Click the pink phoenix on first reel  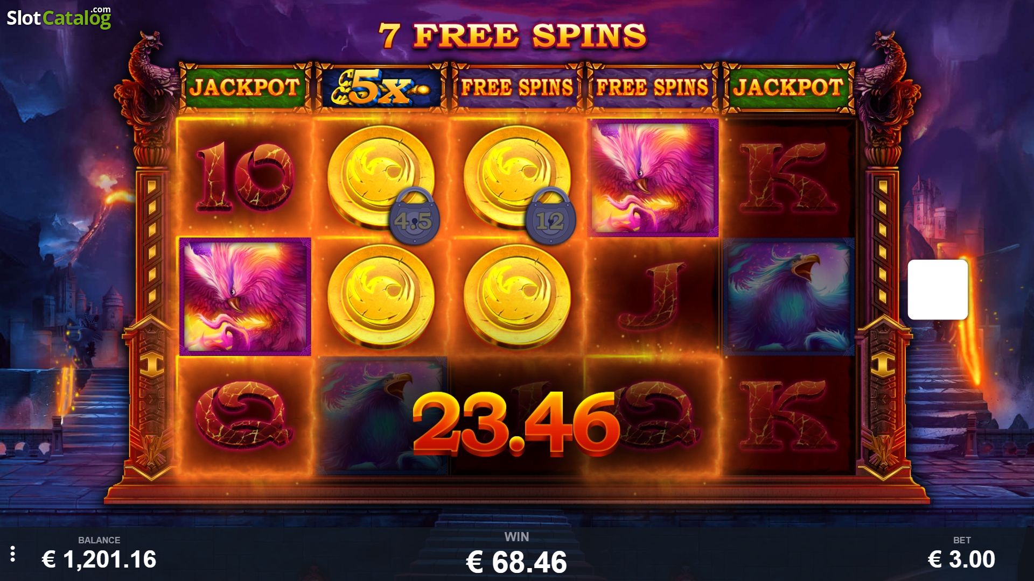[x=245, y=296]
